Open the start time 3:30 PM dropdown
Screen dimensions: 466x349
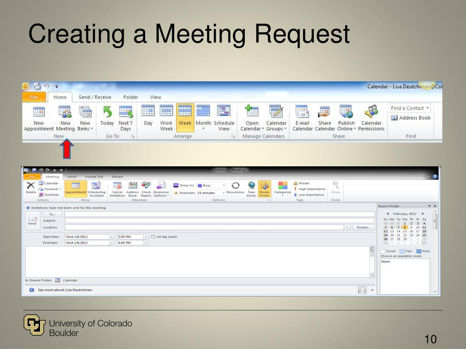(x=146, y=237)
